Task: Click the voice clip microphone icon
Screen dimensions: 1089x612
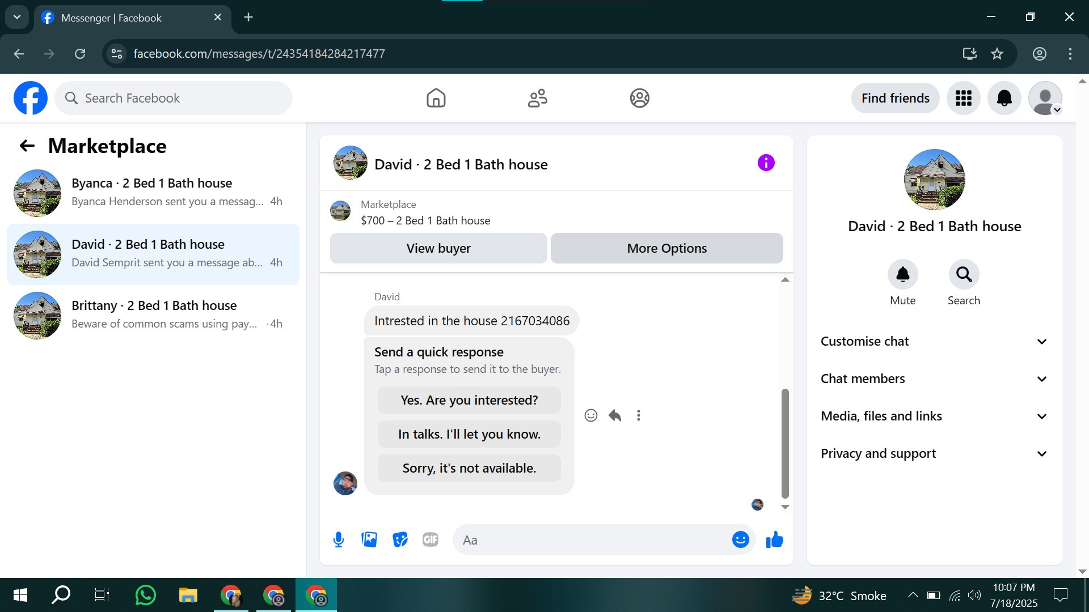Action: tap(339, 539)
